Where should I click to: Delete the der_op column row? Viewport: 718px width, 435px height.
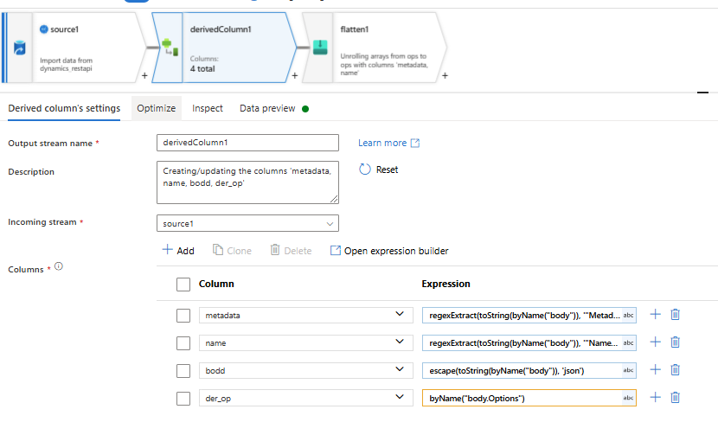pyautogui.click(x=675, y=398)
